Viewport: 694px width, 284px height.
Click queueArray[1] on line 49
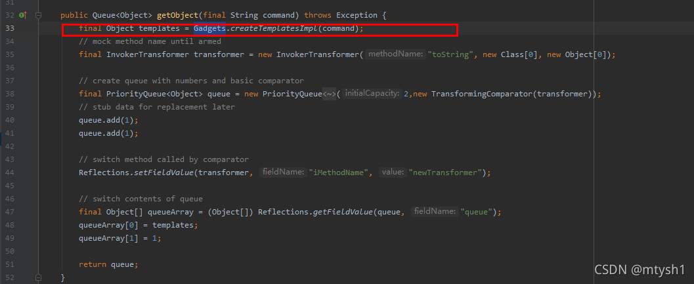click(109, 238)
